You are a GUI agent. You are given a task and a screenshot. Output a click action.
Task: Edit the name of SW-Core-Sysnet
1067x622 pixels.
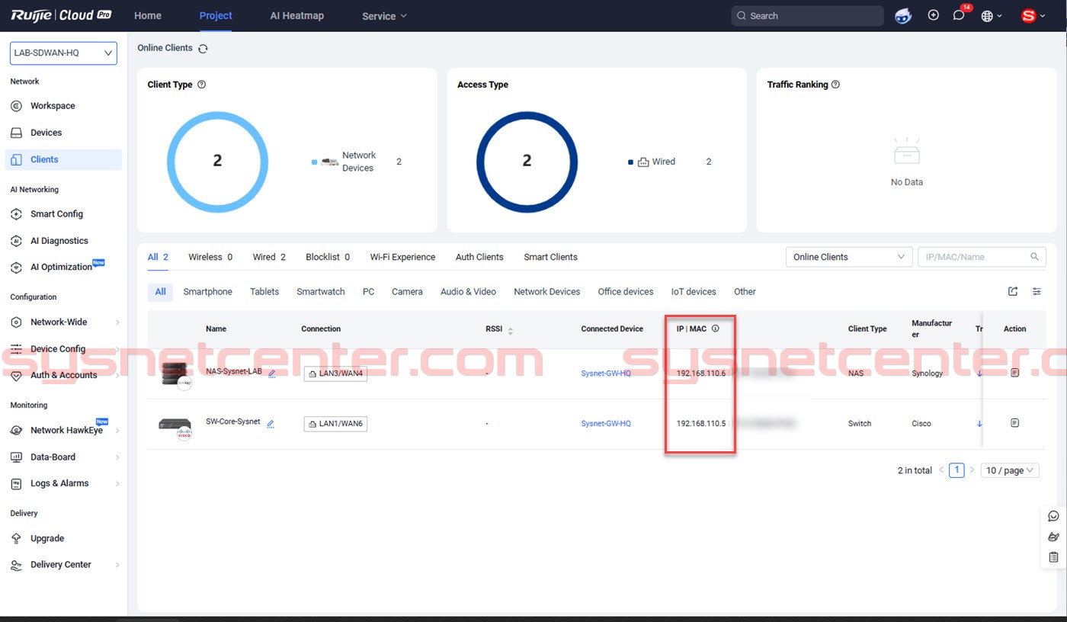coord(271,424)
